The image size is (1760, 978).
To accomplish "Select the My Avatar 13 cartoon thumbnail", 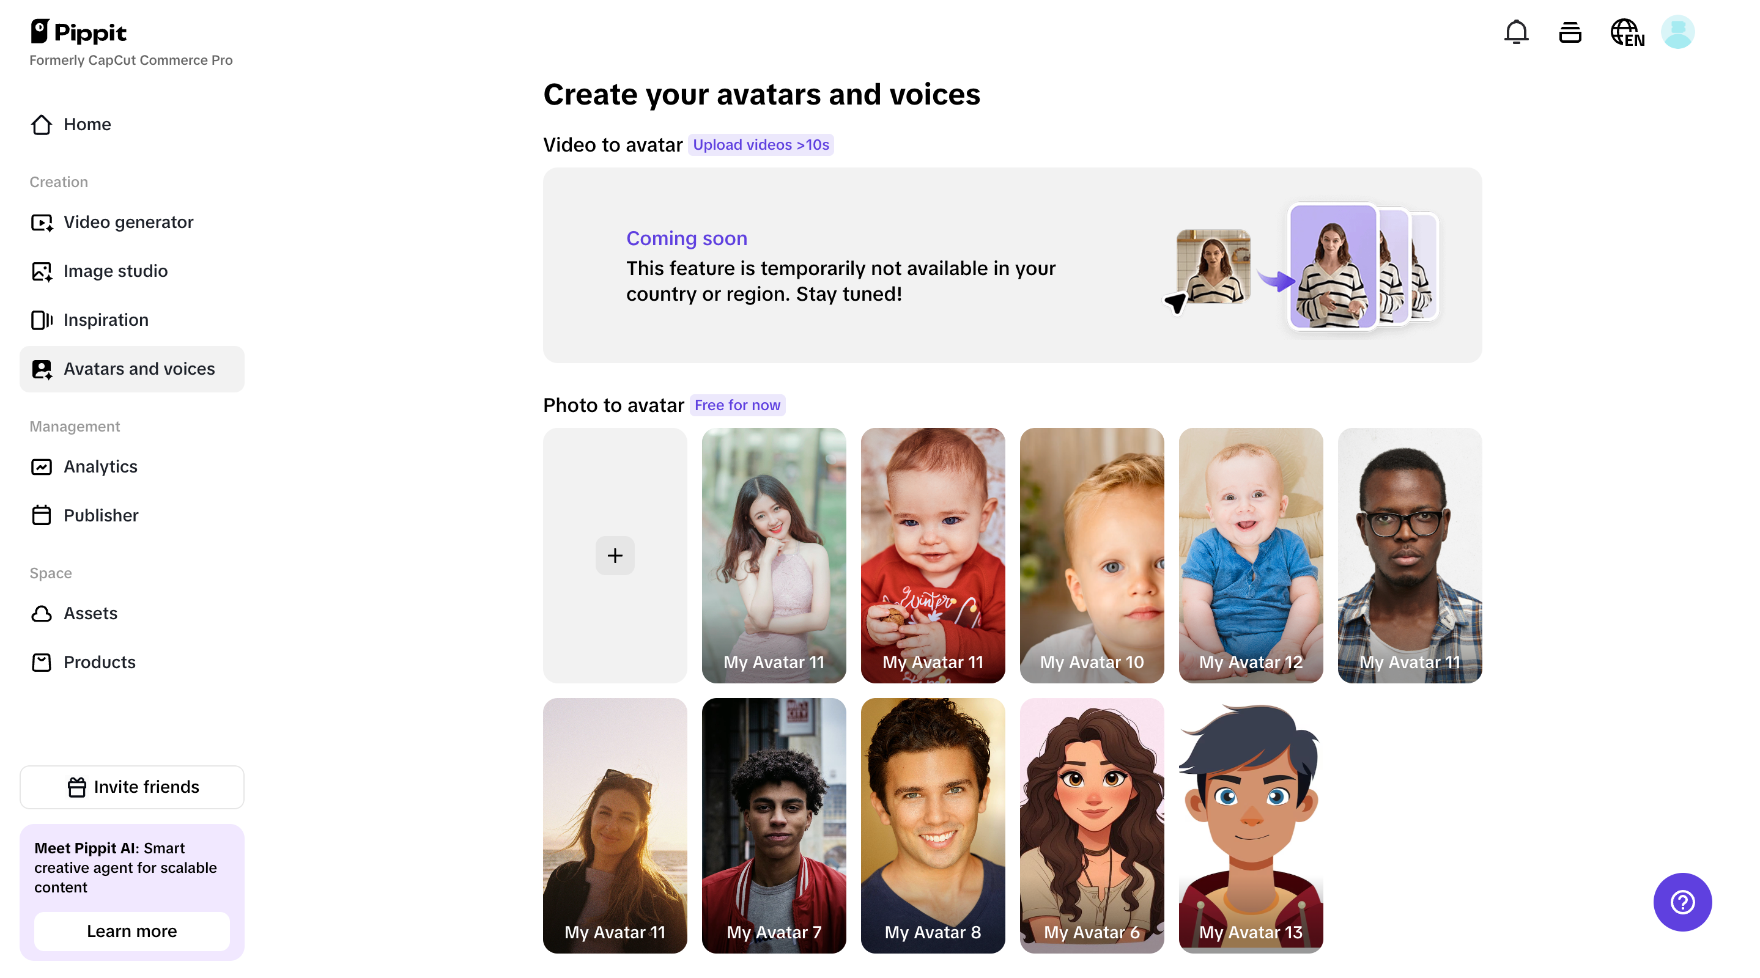I will pyautogui.click(x=1251, y=825).
